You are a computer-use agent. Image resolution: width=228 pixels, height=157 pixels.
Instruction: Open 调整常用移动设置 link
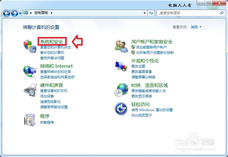54,107
